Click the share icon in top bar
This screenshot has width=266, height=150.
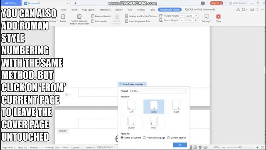pyautogui.click(x=238, y=10)
